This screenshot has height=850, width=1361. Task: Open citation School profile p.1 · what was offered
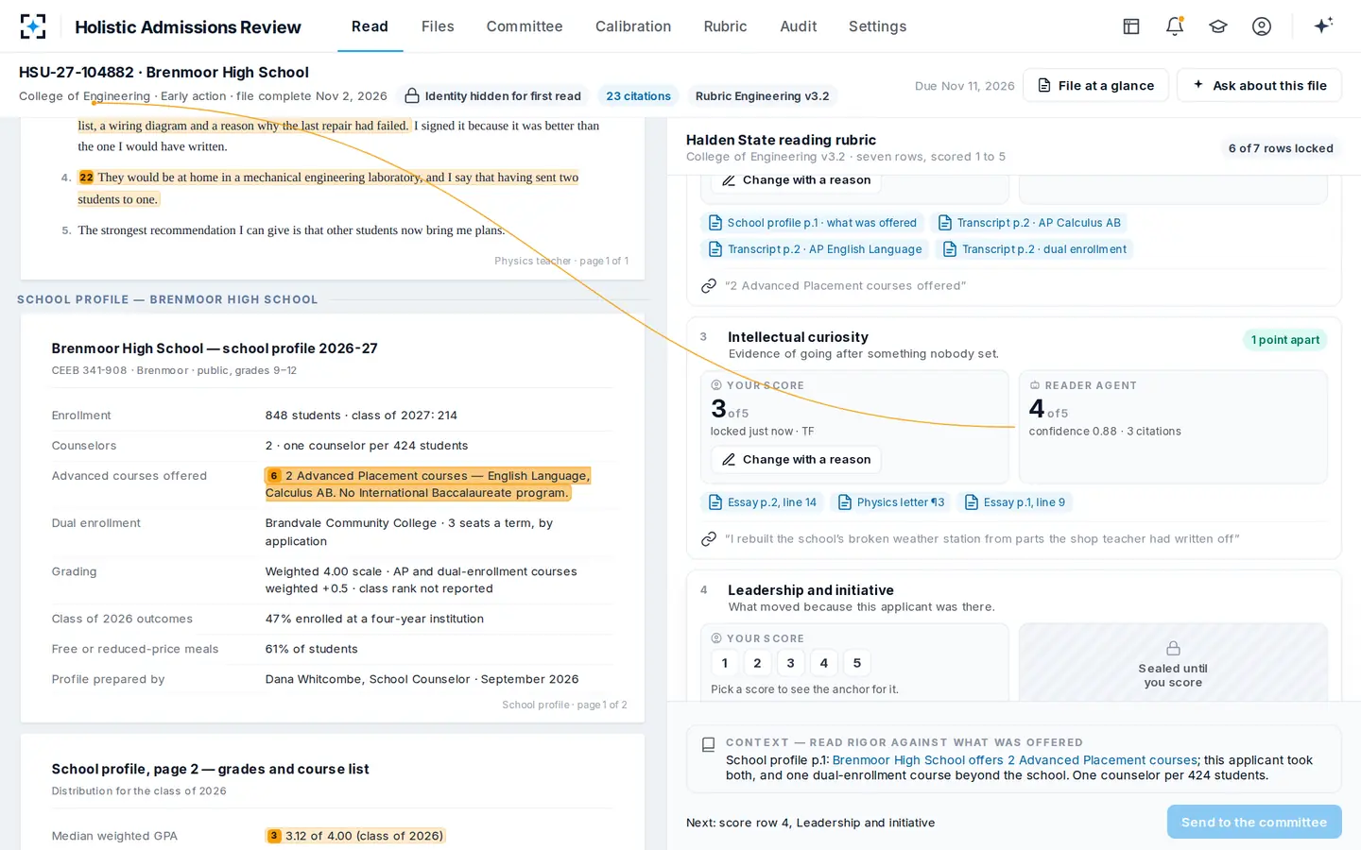813,223
